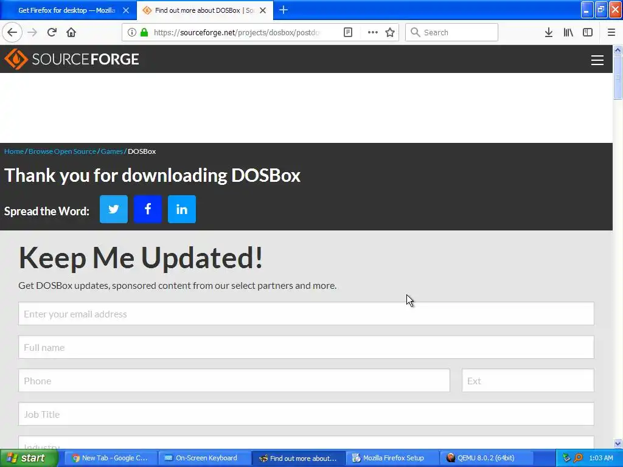Viewport: 623px width, 467px height.
Task: Go back with the Firefox back arrow
Action: (12, 32)
